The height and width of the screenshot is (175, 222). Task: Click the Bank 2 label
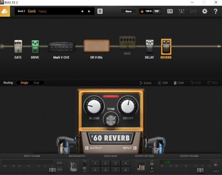tap(22, 11)
